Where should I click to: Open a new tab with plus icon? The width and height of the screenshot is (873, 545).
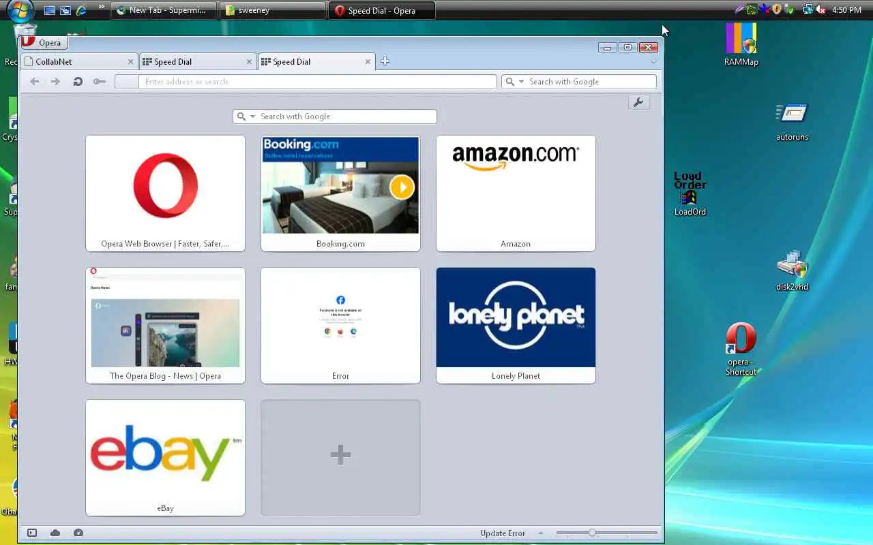[385, 61]
